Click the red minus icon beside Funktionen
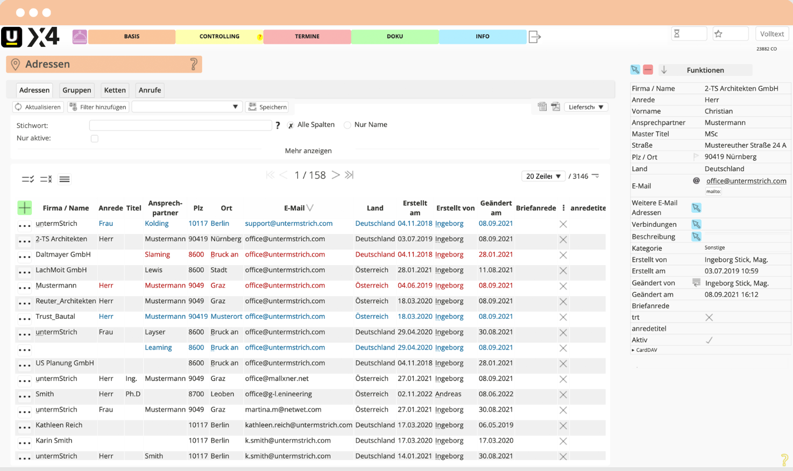Screen dimensions: 793x471 coord(648,70)
